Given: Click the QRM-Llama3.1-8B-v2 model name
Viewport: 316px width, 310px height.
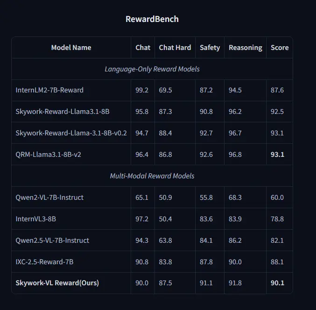Looking at the screenshot, I should (x=49, y=155).
